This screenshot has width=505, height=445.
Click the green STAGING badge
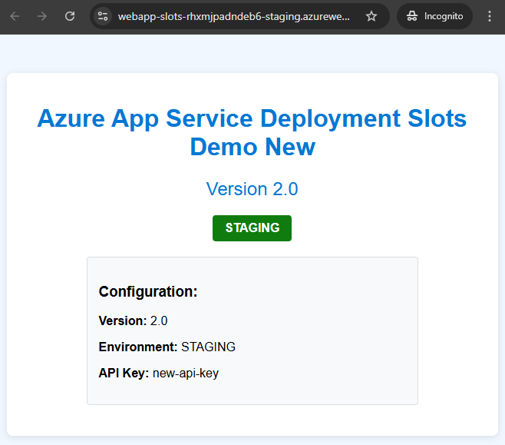(252, 228)
